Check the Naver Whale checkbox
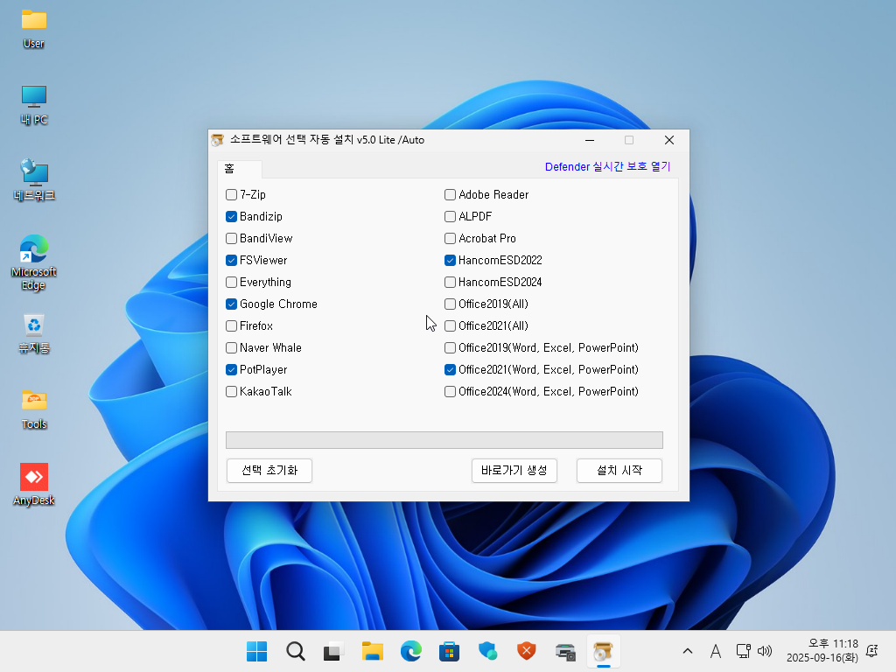Screen dimensions: 896x672 [x=231, y=348]
